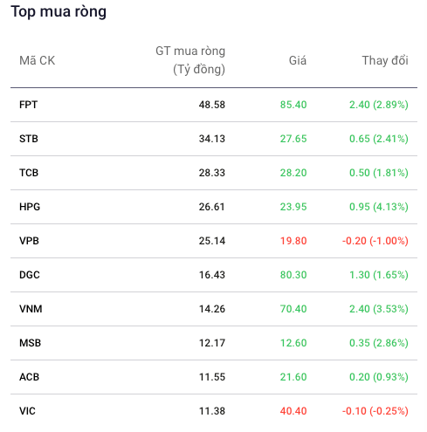Sort by Mã CK column header
This screenshot has width=427, height=432.
[x=37, y=60]
